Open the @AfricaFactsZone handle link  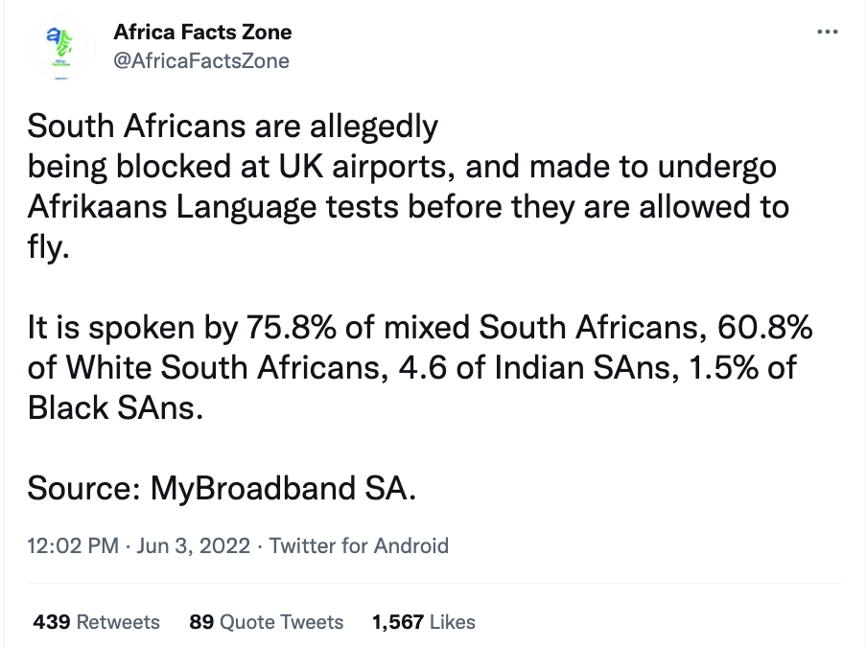[x=201, y=61]
